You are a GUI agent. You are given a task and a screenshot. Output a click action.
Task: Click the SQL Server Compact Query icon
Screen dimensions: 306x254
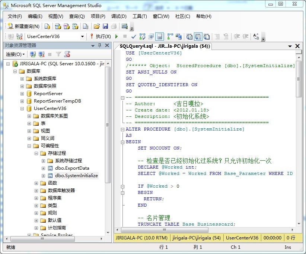click(86, 26)
